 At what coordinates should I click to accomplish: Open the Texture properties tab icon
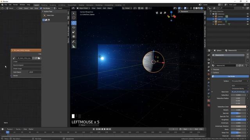pyautogui.click(x=209, y=105)
